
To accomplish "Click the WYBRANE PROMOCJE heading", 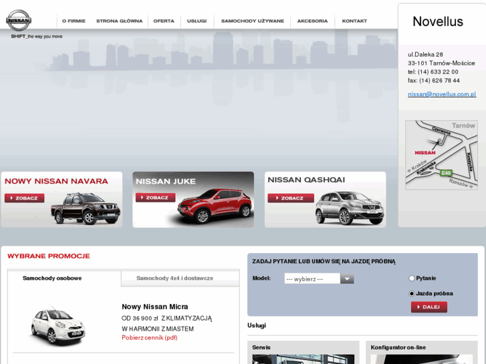I will click(49, 256).
